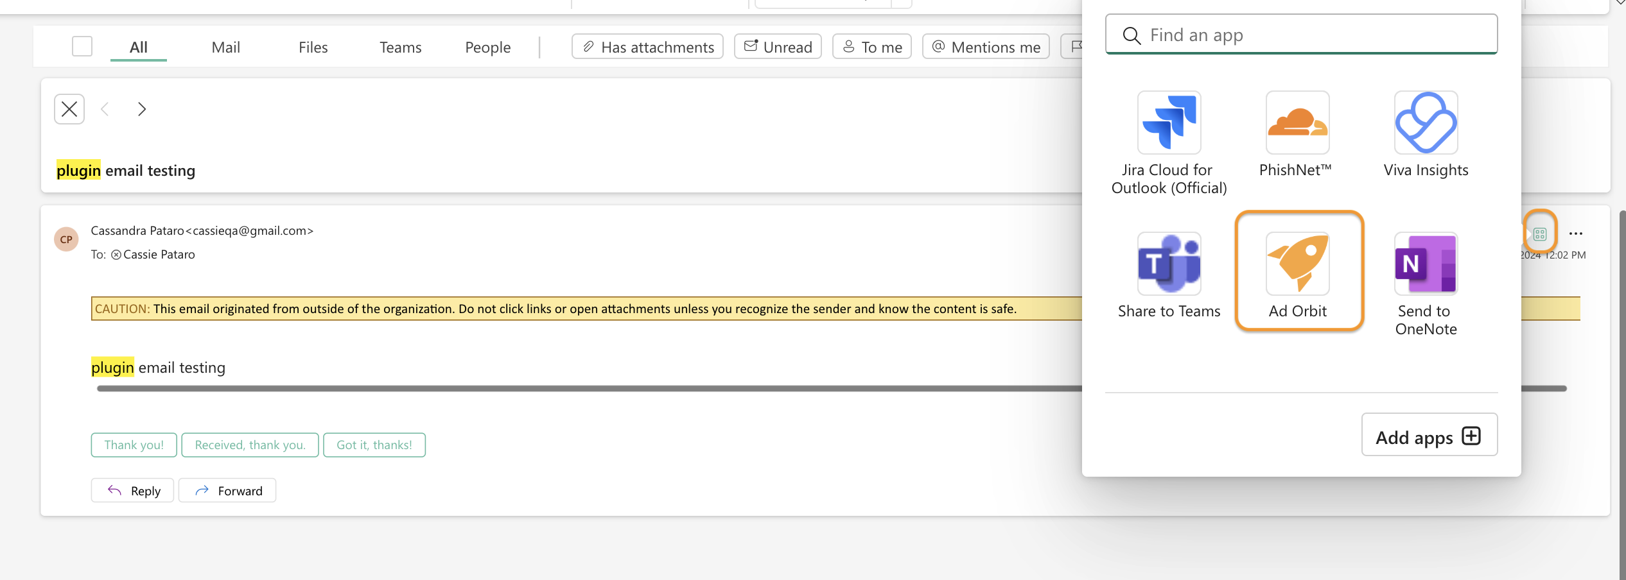Switch to the Files tab
The height and width of the screenshot is (580, 1626).
click(x=313, y=47)
